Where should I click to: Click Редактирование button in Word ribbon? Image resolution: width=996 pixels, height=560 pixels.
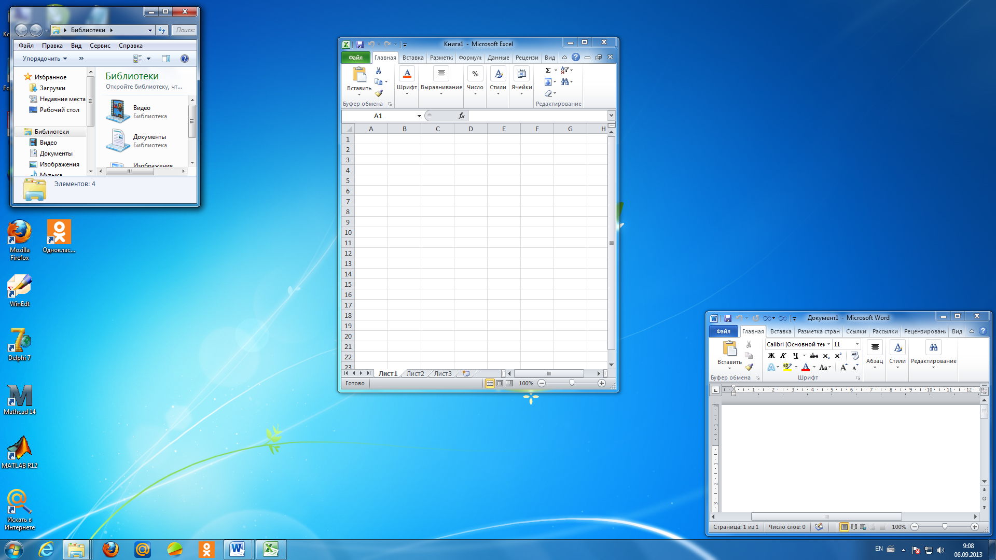tap(933, 355)
